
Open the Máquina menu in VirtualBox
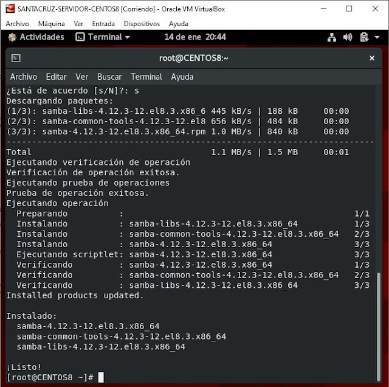point(51,24)
